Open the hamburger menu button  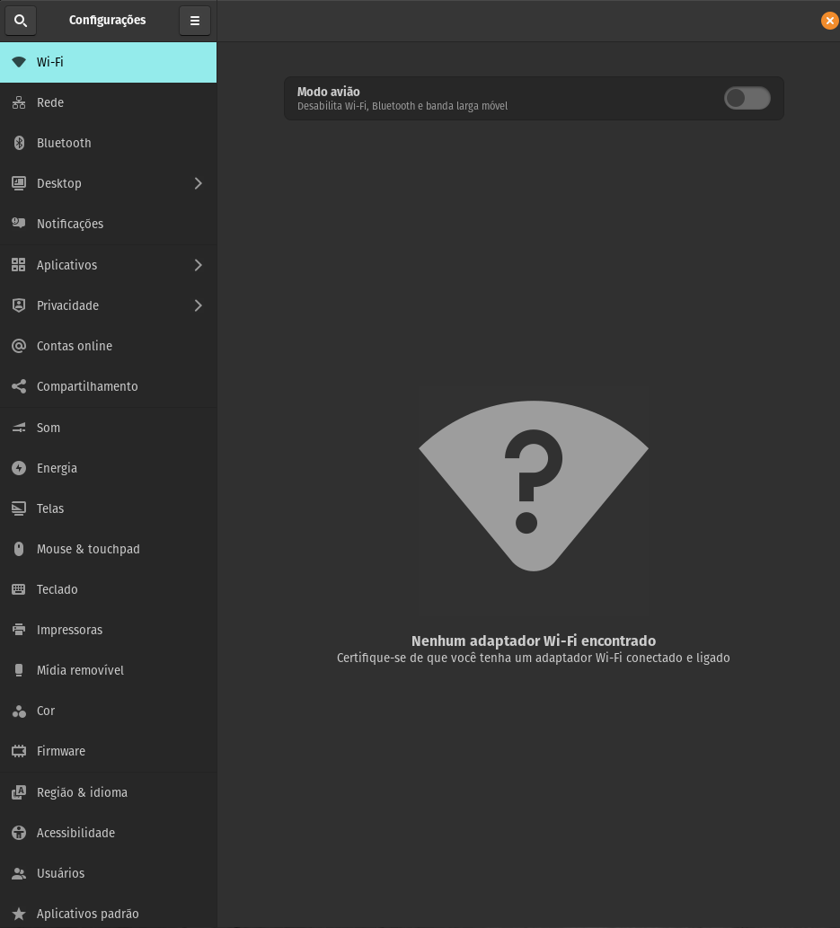point(195,20)
